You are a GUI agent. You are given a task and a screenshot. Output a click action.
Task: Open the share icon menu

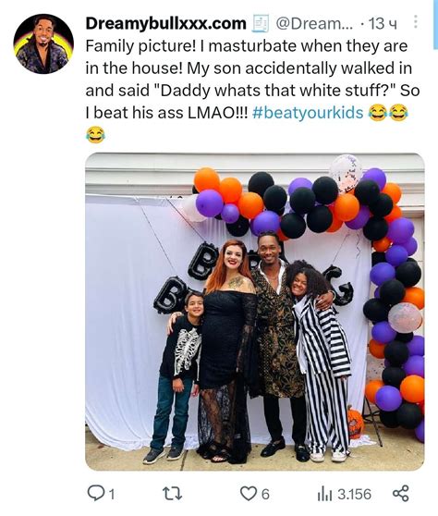point(401,493)
